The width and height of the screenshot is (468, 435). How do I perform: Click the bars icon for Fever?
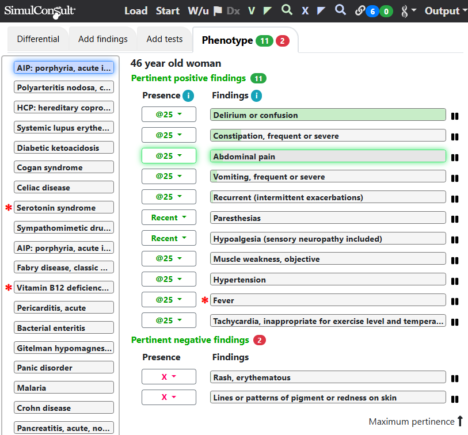(455, 302)
